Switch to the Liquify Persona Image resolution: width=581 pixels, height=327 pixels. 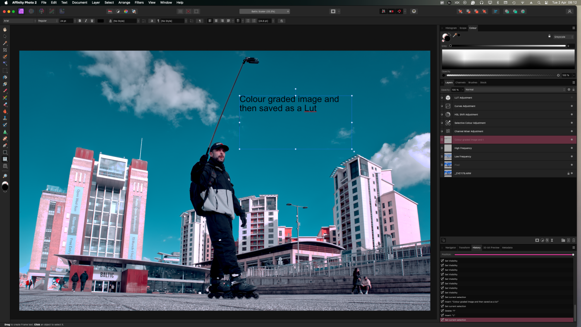(31, 11)
